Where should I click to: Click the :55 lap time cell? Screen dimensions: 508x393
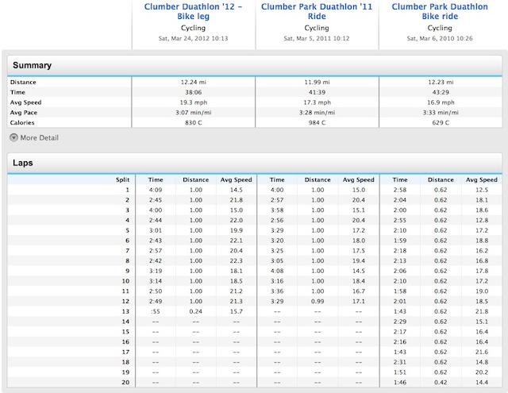156,311
